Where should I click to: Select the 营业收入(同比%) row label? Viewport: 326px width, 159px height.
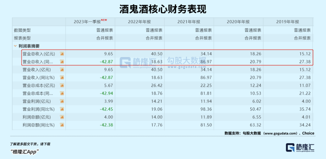[x=38, y=78]
